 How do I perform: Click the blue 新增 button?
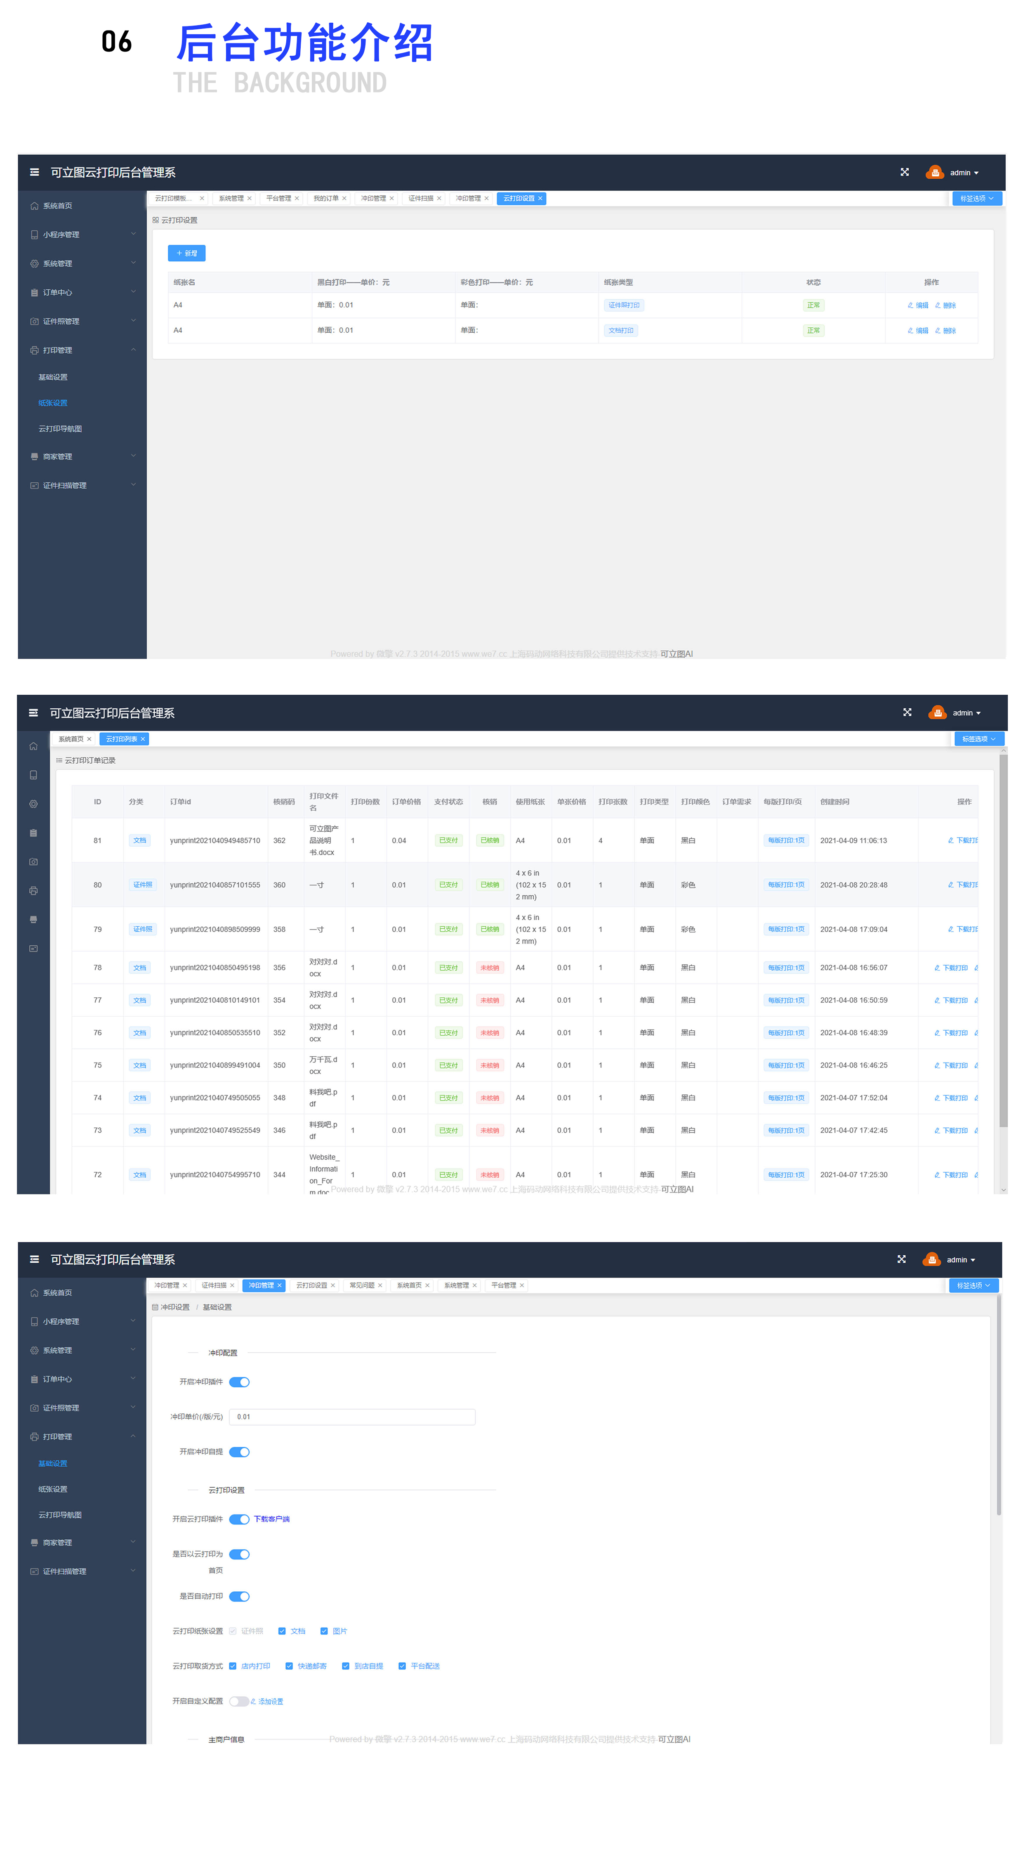coord(186,253)
